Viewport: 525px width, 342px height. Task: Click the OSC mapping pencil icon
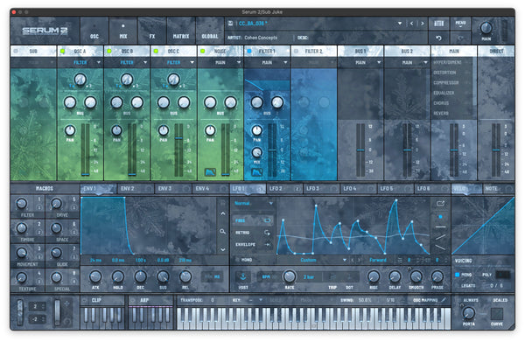click(444, 300)
